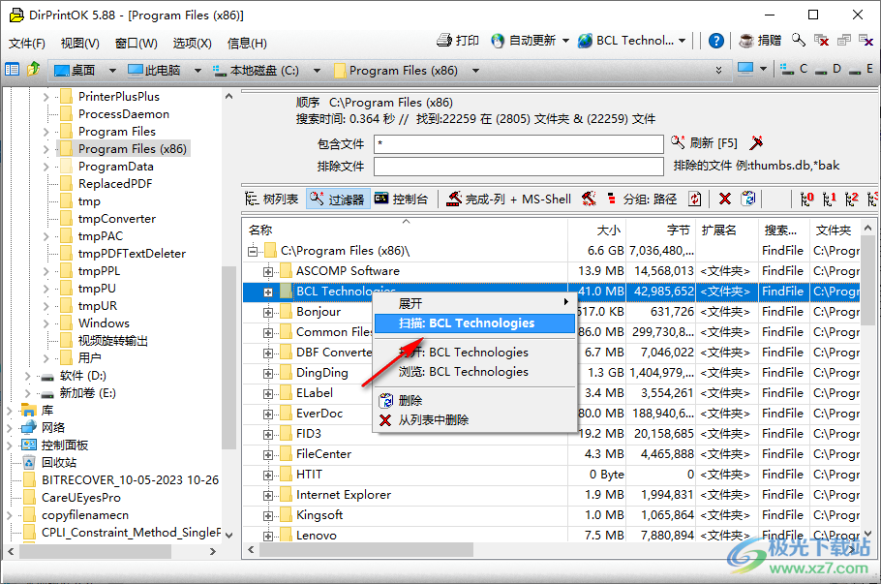This screenshot has width=881, height=584.
Task: Click the refresh [F5] (刷新) button
Action: [705, 143]
